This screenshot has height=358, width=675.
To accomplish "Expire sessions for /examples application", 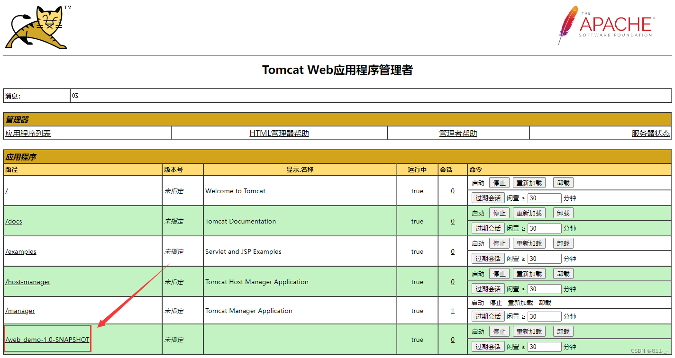I will pyautogui.click(x=488, y=259).
